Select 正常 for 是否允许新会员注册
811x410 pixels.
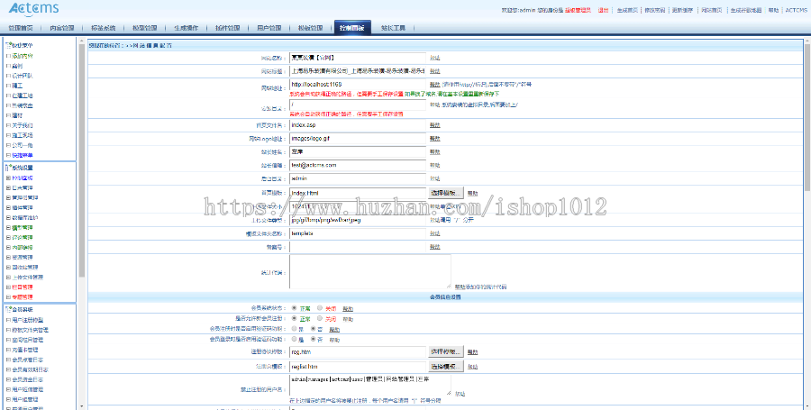(x=295, y=318)
